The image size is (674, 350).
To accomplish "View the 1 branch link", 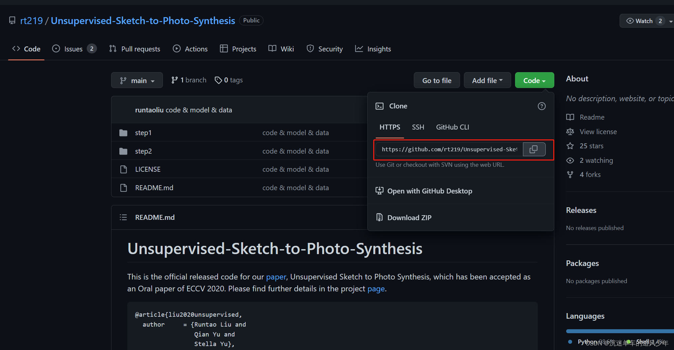I will tap(189, 80).
